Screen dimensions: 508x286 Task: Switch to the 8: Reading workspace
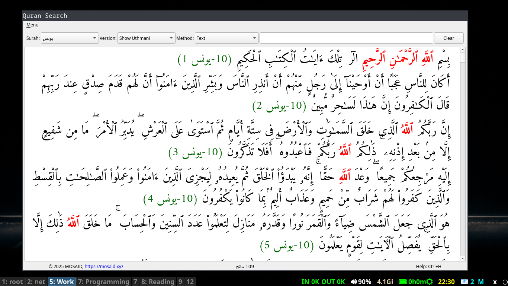point(158,282)
